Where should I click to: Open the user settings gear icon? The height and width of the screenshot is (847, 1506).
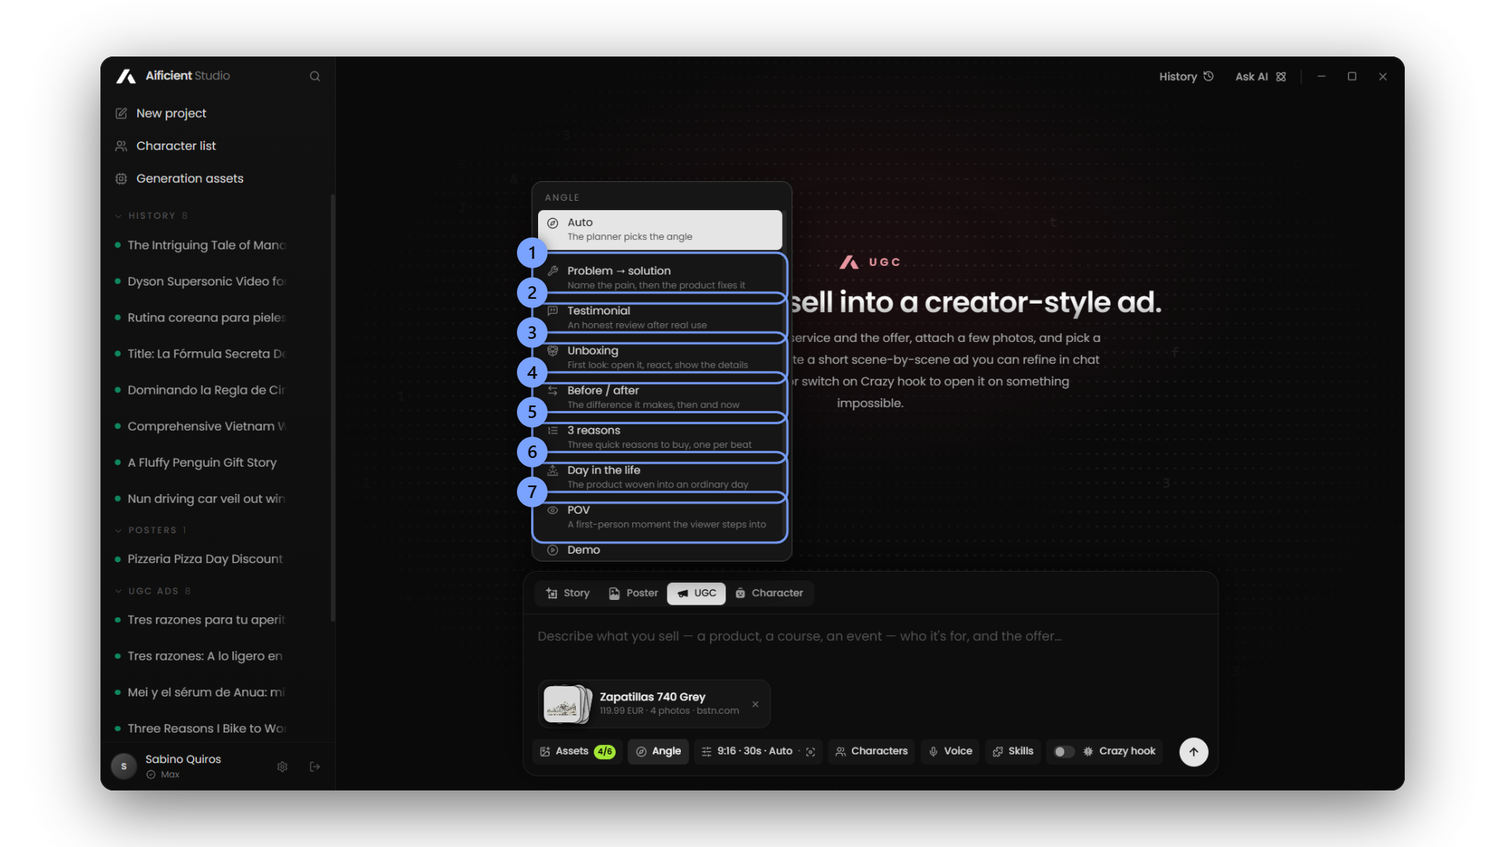(282, 766)
